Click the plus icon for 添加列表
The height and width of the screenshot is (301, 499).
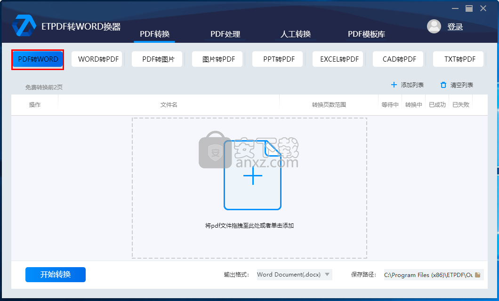394,85
